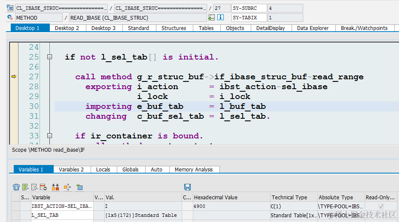Open the Break./Watchpoints tab

pos(364,28)
